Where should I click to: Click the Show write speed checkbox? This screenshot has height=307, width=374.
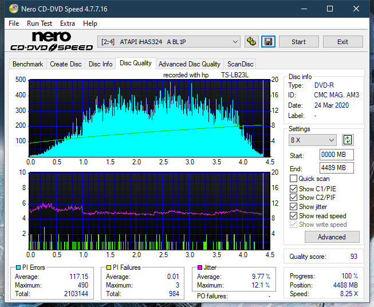coord(293,225)
